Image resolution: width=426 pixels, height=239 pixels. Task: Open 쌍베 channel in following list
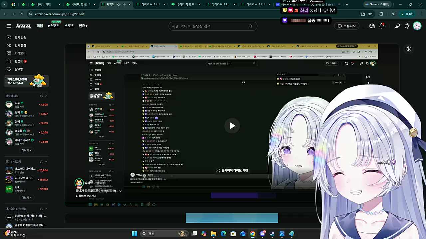click(x=27, y=123)
